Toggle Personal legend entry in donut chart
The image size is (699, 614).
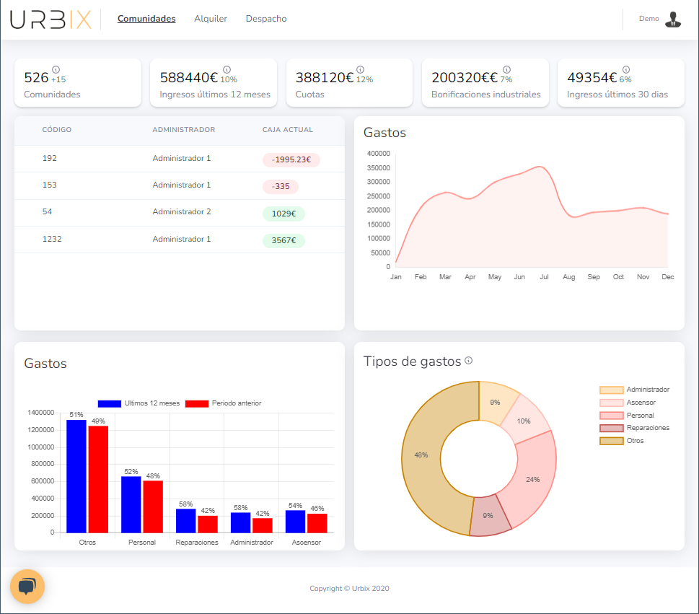coord(627,416)
